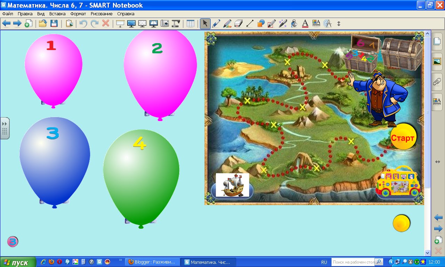Move sidebar with the double-headed arrow
Viewport: 445px width, 267px height.
(438, 162)
